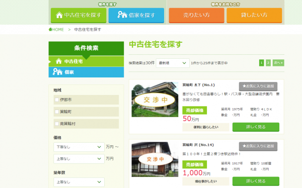
Task: Click 次へ next page link
Action: (x=278, y=63)
